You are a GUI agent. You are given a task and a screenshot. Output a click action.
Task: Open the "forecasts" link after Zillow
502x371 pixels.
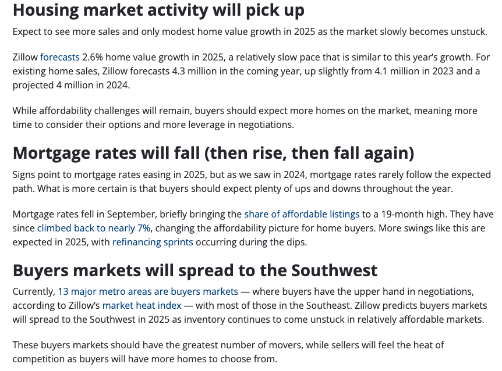click(x=59, y=57)
